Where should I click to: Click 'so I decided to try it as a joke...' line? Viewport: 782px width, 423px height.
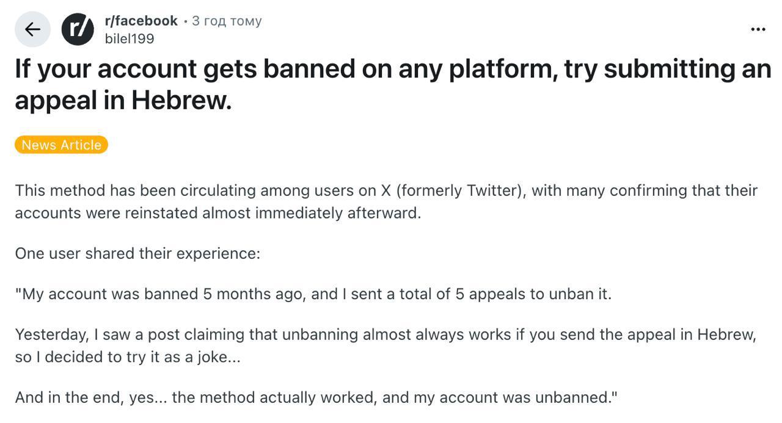pyautogui.click(x=128, y=357)
